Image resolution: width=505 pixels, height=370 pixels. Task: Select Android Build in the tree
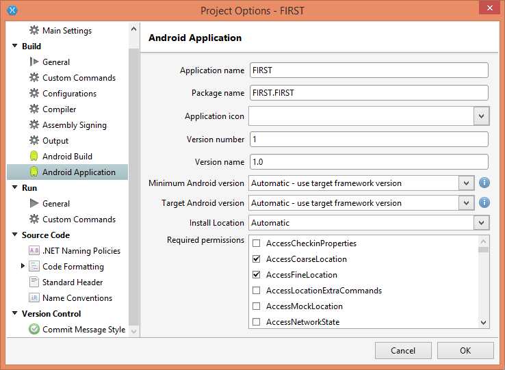(67, 156)
